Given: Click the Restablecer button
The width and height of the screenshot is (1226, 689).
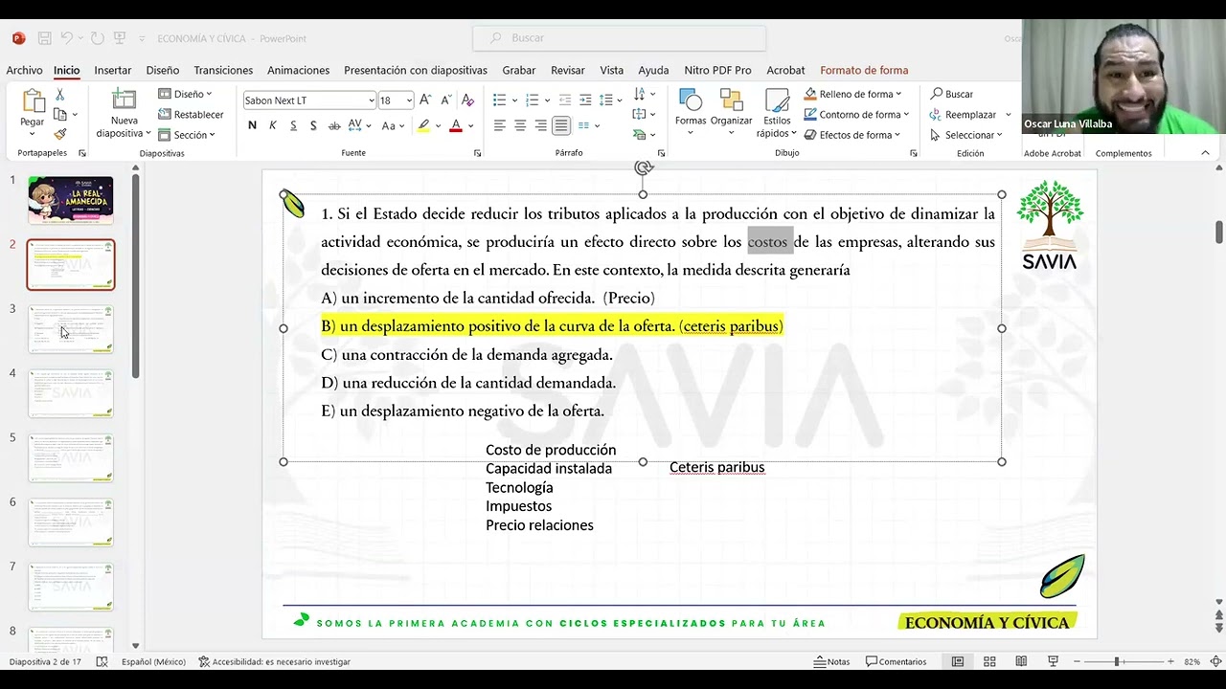Looking at the screenshot, I should click(x=191, y=114).
